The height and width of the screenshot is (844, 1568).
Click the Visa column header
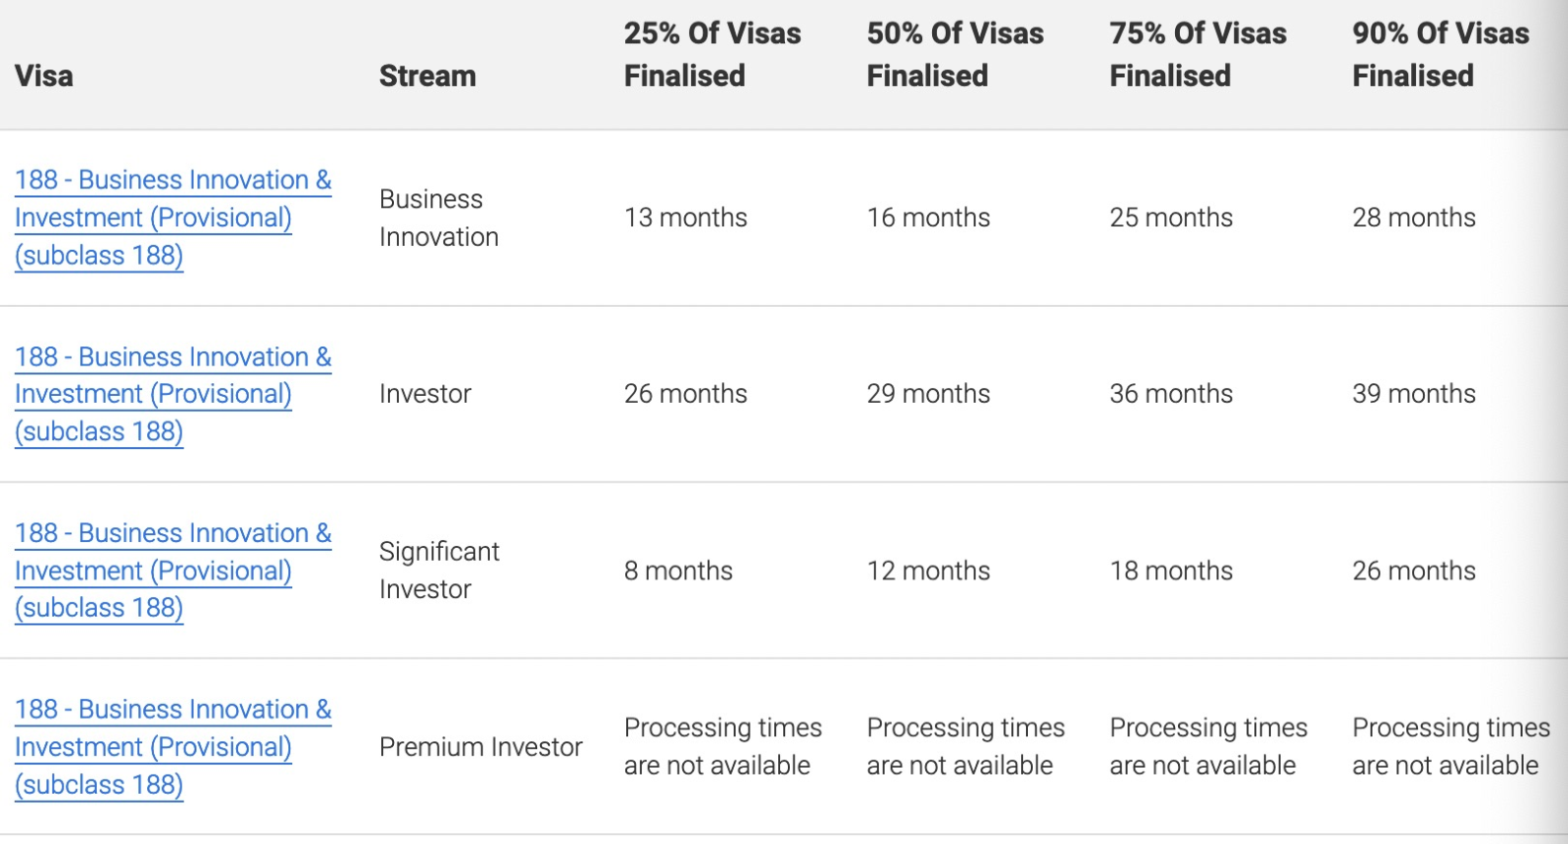[x=44, y=75]
